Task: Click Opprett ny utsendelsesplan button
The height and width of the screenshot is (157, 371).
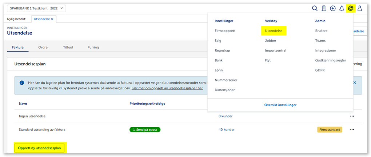Action: (x=40, y=148)
